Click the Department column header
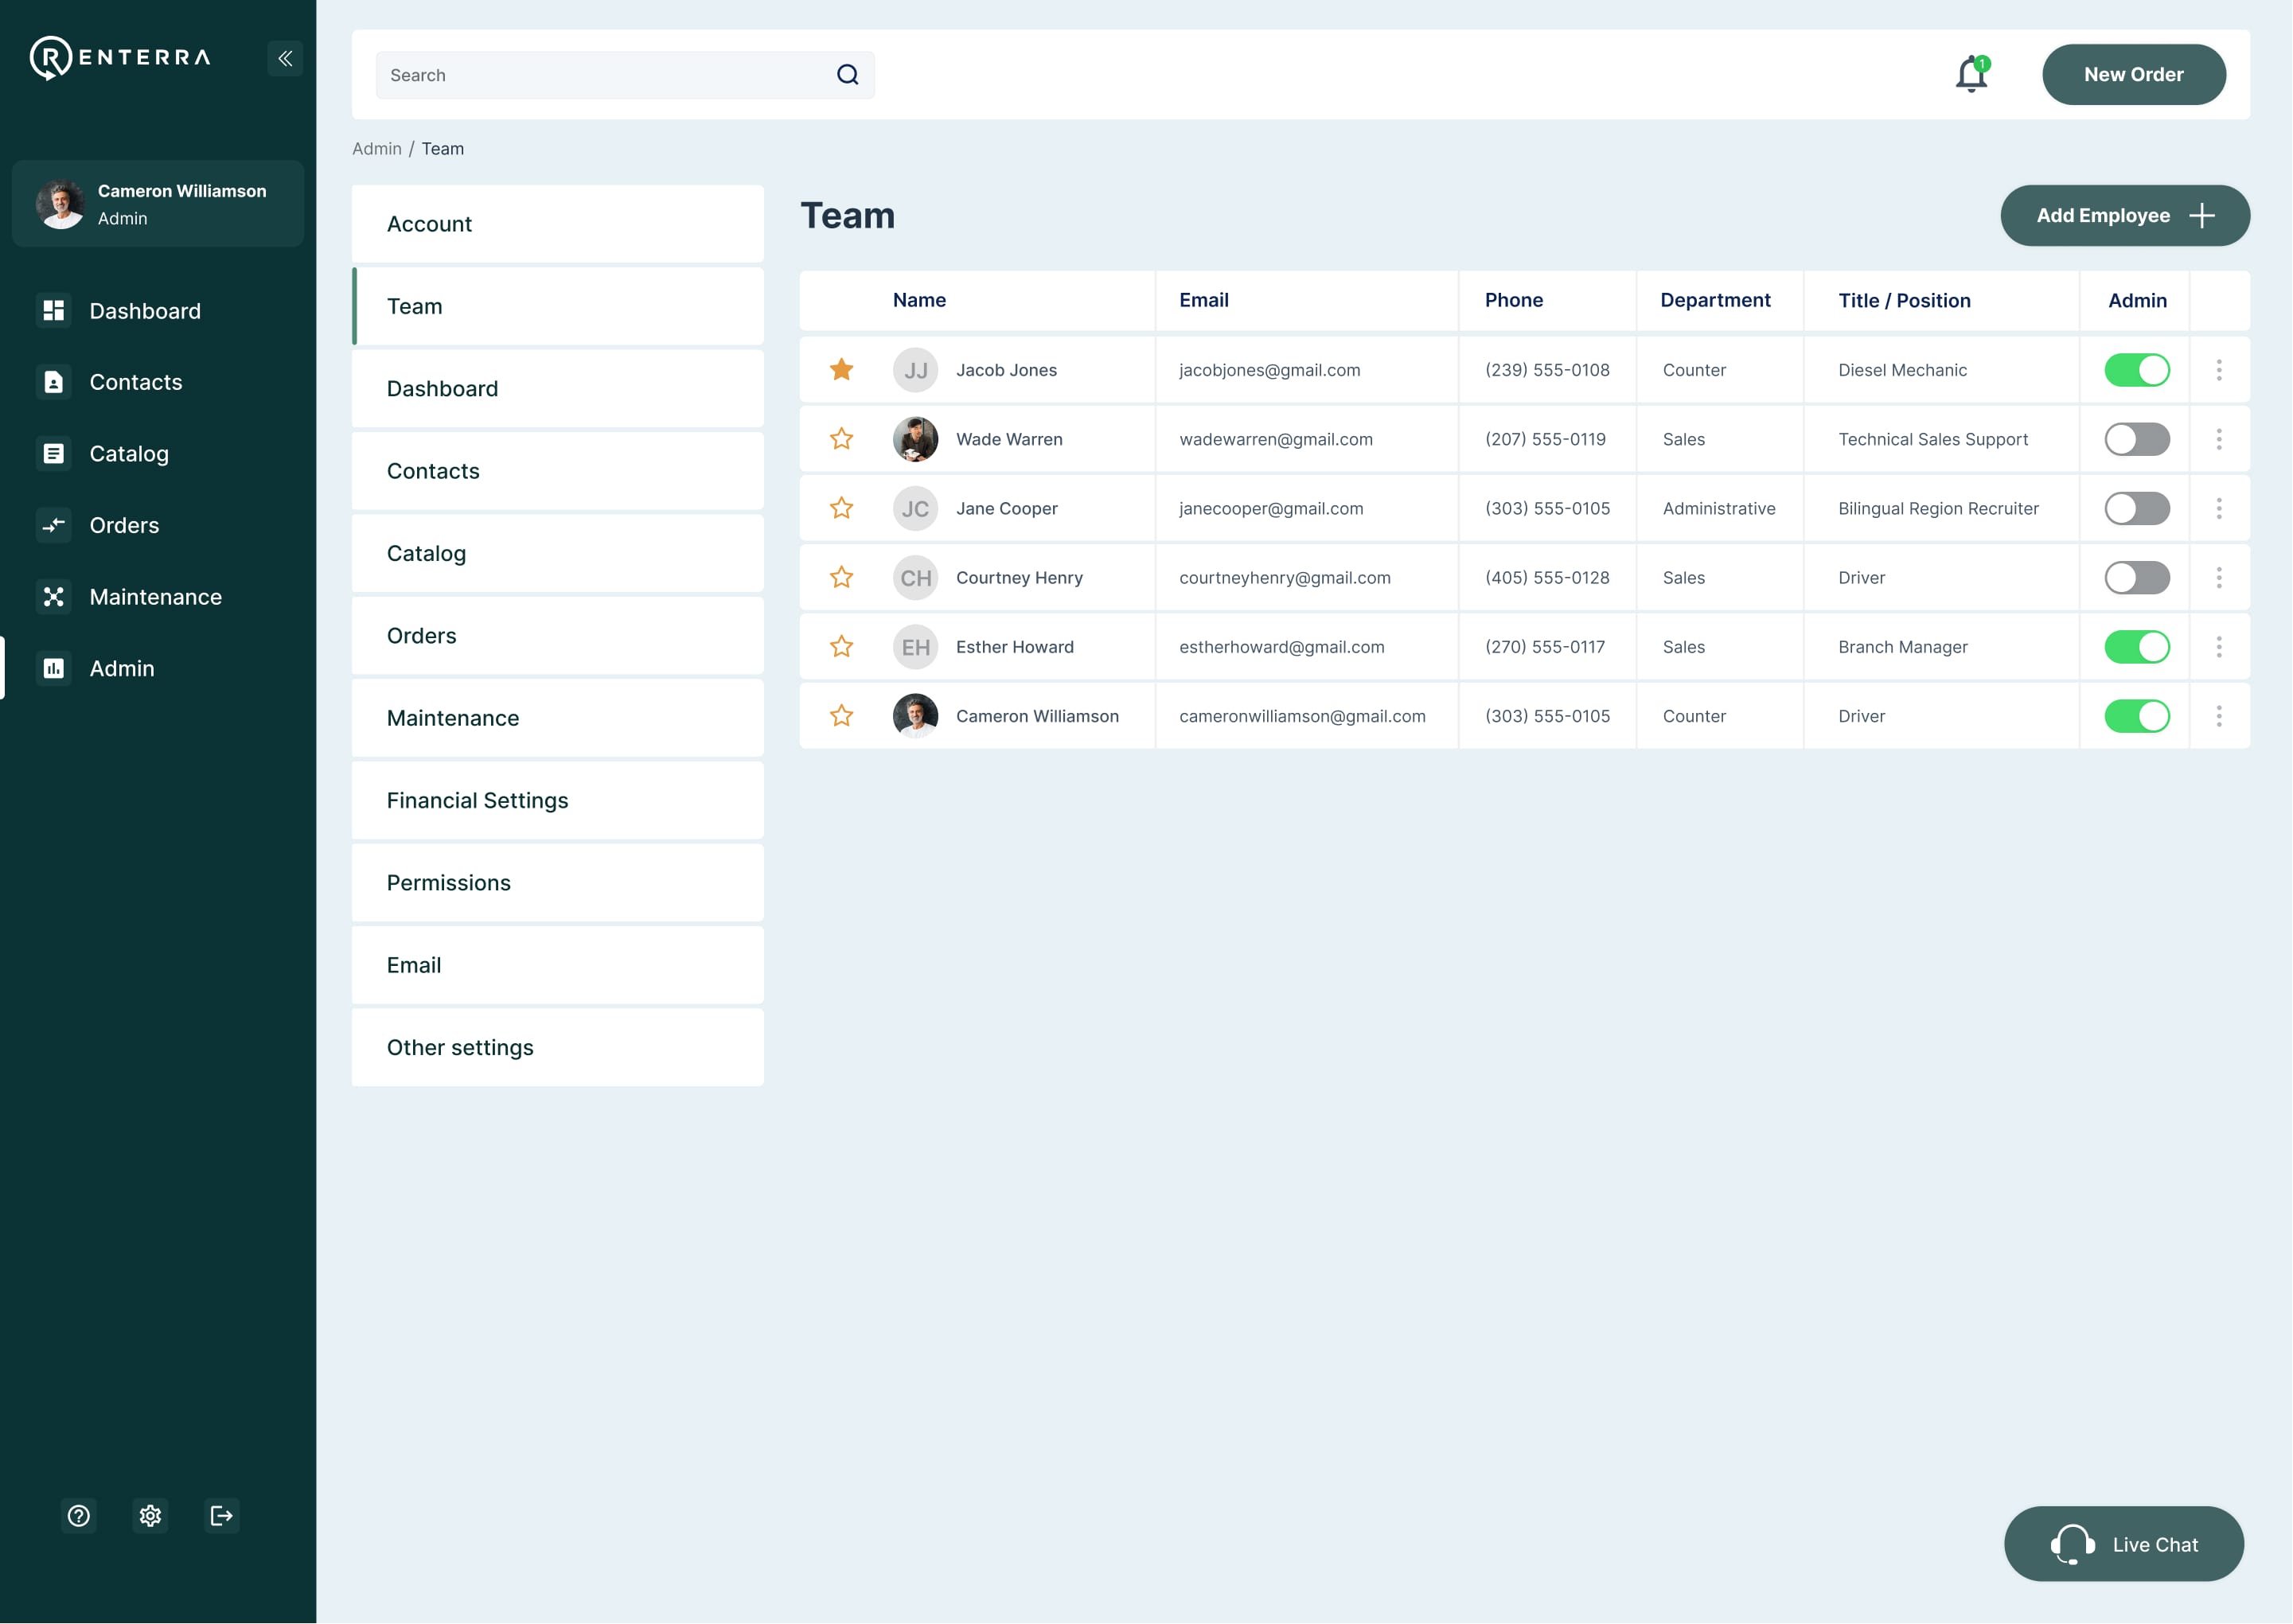Viewport: 2293px width, 1624px height. [1715, 300]
